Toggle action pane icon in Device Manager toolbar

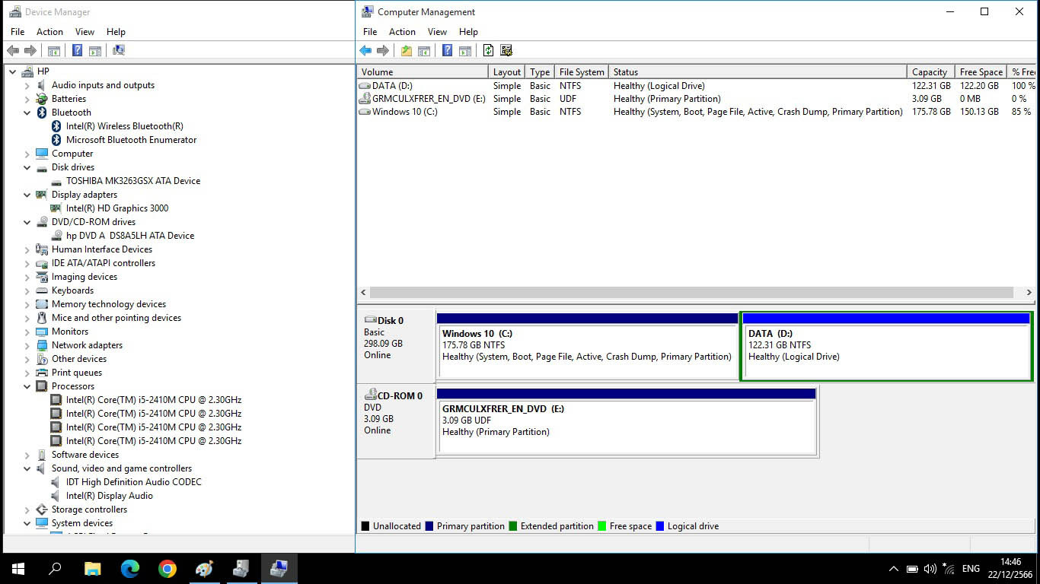point(95,51)
